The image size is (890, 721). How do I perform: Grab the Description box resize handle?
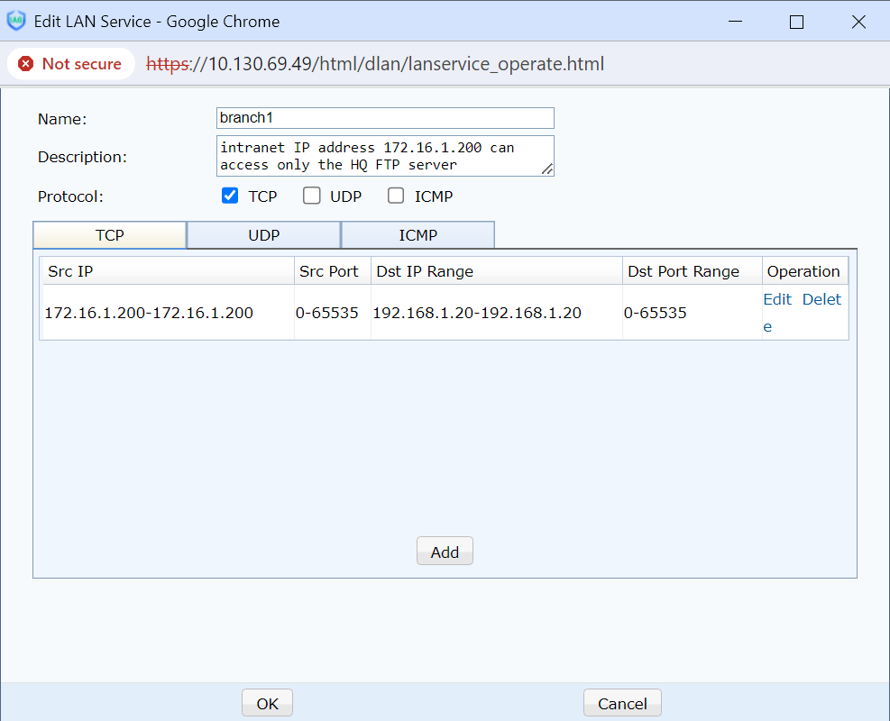pos(547,169)
